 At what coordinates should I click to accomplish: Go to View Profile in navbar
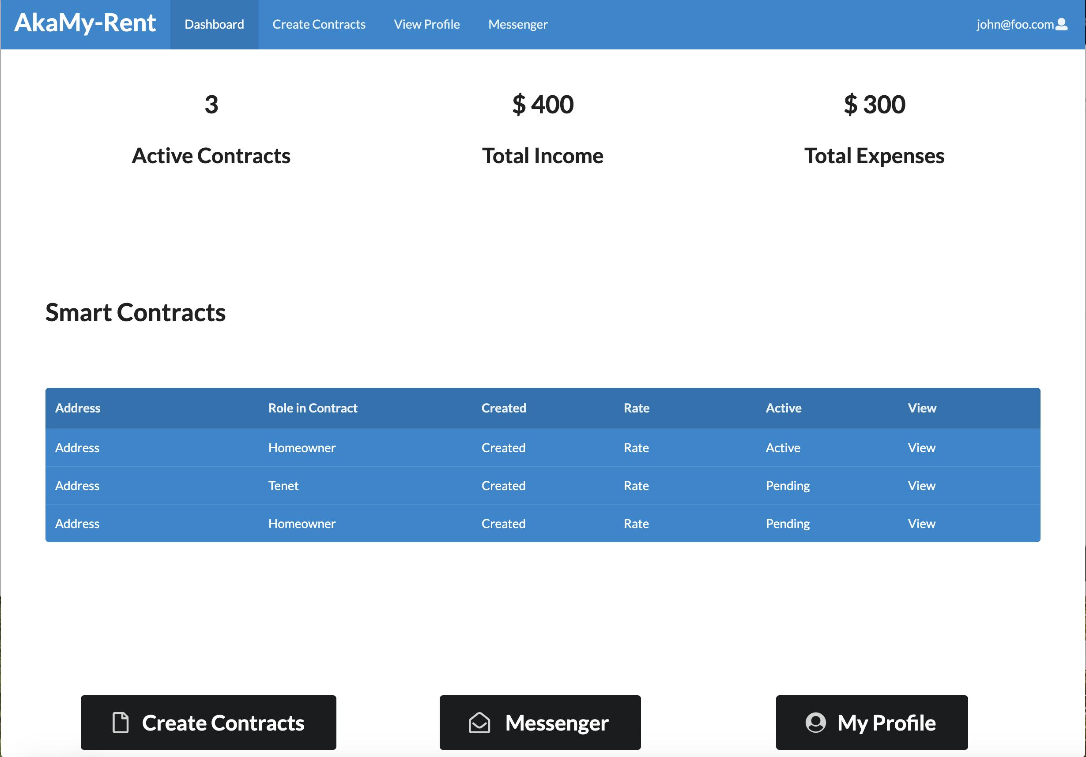(426, 24)
